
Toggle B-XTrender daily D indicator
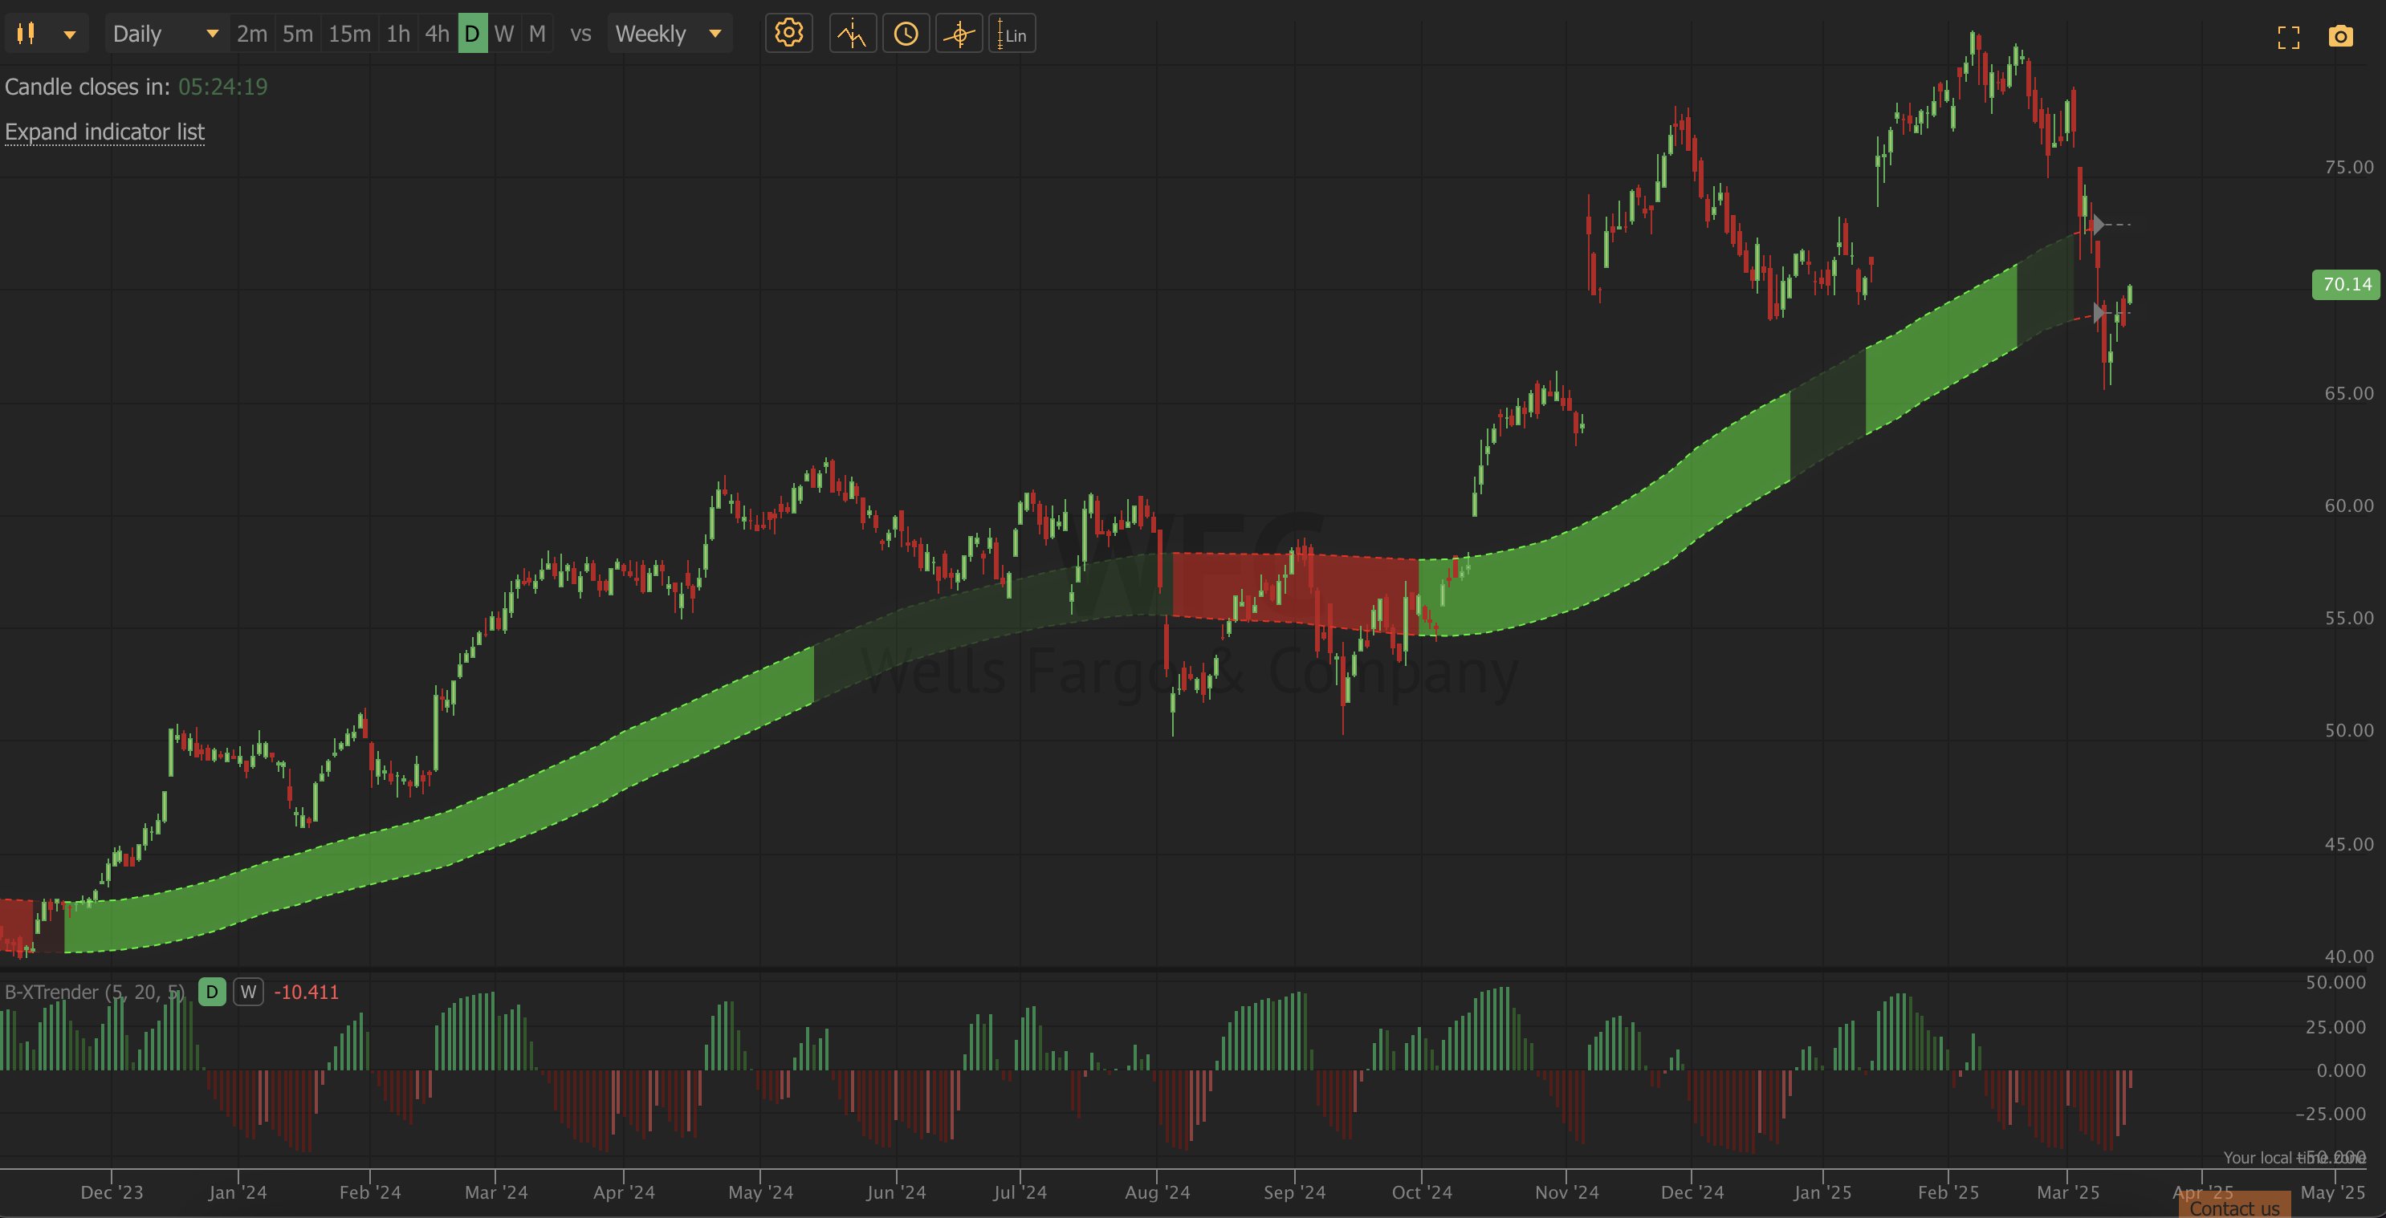click(212, 993)
